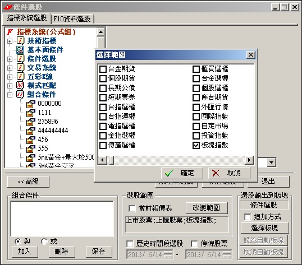
Task: Confirm with the 確定 button
Action: pos(182,173)
